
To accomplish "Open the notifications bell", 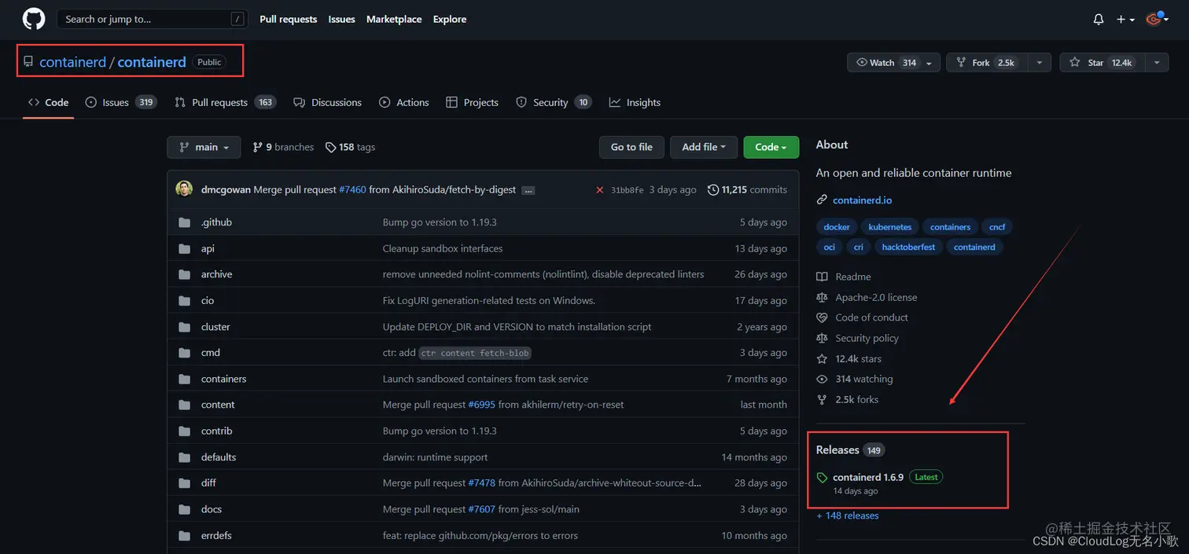I will 1099,20.
